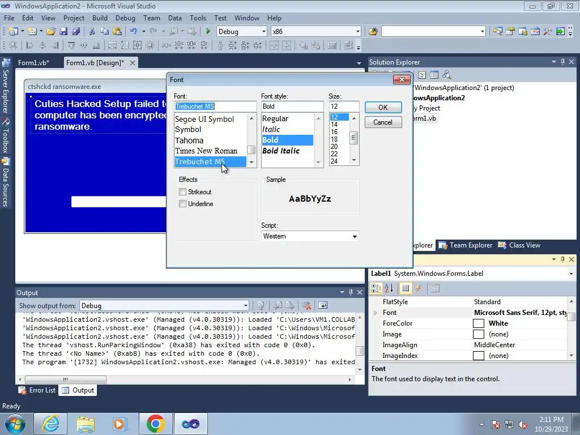Open the Build menu

100,18
